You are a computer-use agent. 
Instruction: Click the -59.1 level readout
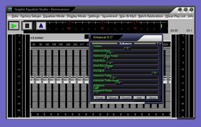click(189, 31)
